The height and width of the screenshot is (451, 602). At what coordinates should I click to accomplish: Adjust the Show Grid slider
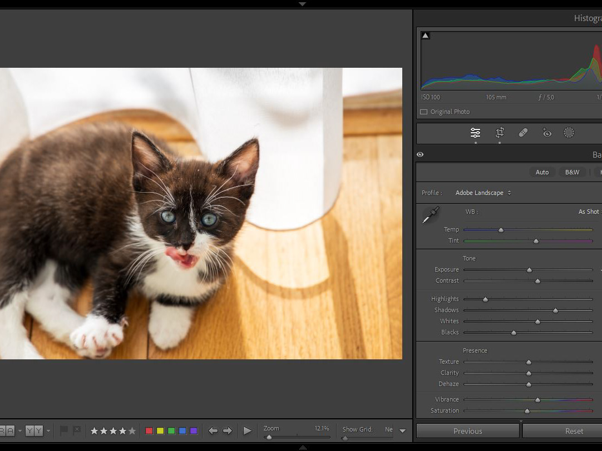[x=345, y=438]
